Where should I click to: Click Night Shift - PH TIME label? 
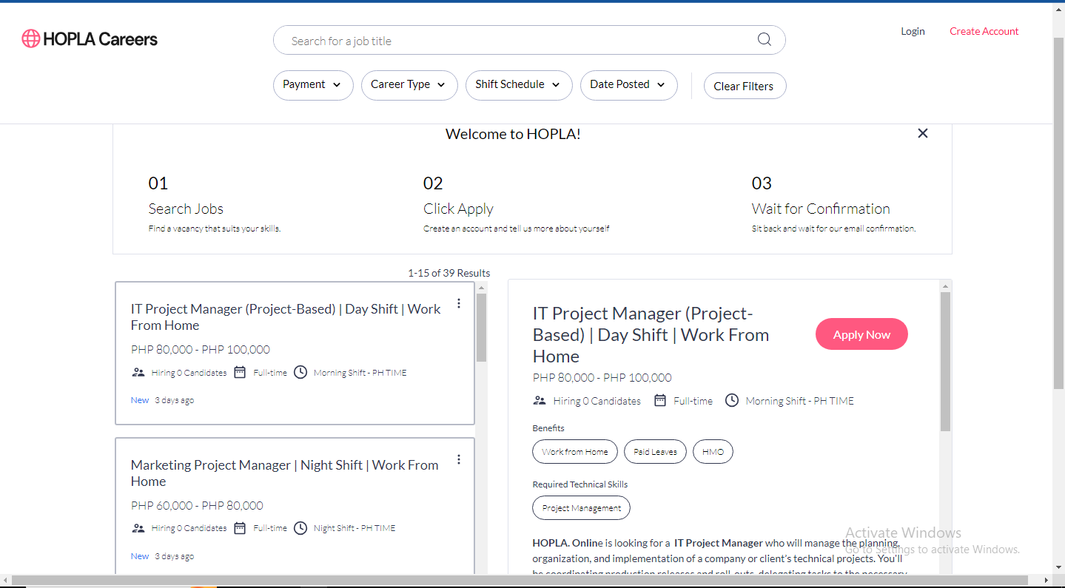tap(355, 528)
